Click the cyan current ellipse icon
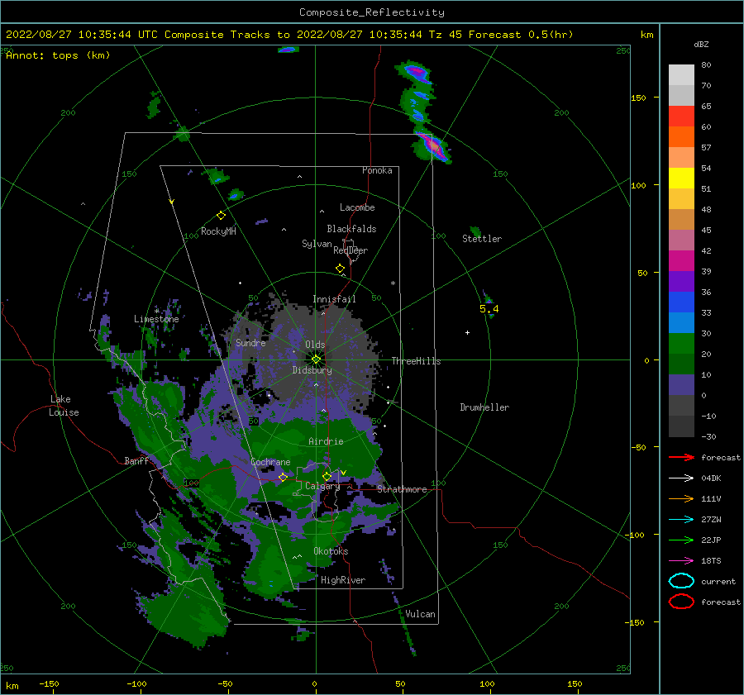This screenshot has width=744, height=695. (x=681, y=581)
